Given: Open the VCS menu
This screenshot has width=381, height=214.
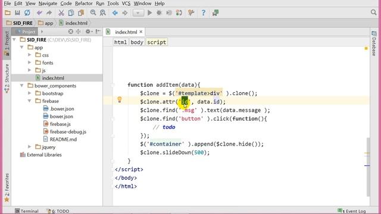Looking at the screenshot, I should click(126, 4).
